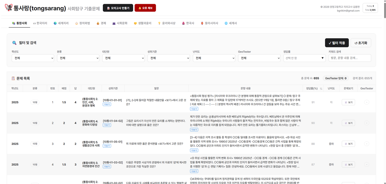The image size is (386, 184).
Task: Click the lantern icon beside 동아시아사
Action: (x=202, y=23)
